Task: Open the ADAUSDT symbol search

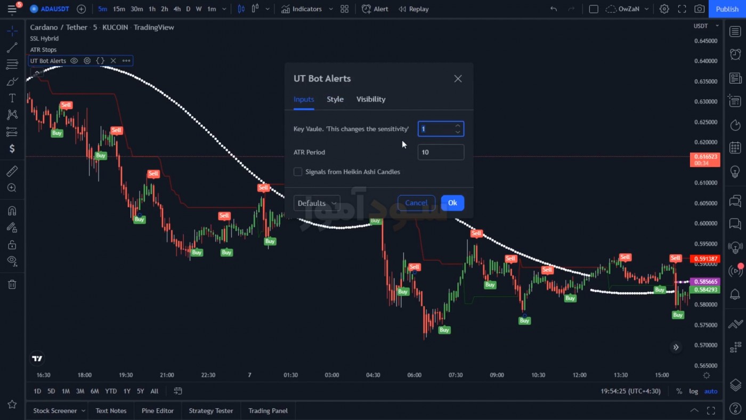Action: 51,9
